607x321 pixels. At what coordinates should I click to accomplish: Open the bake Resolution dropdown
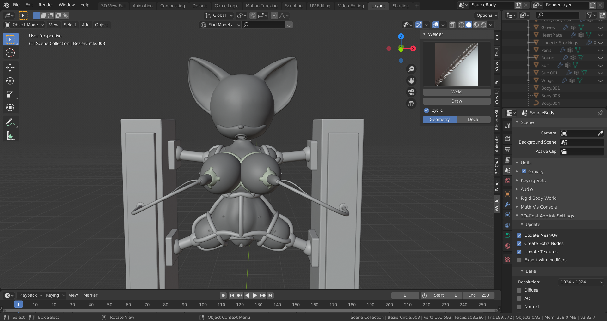pos(581,282)
